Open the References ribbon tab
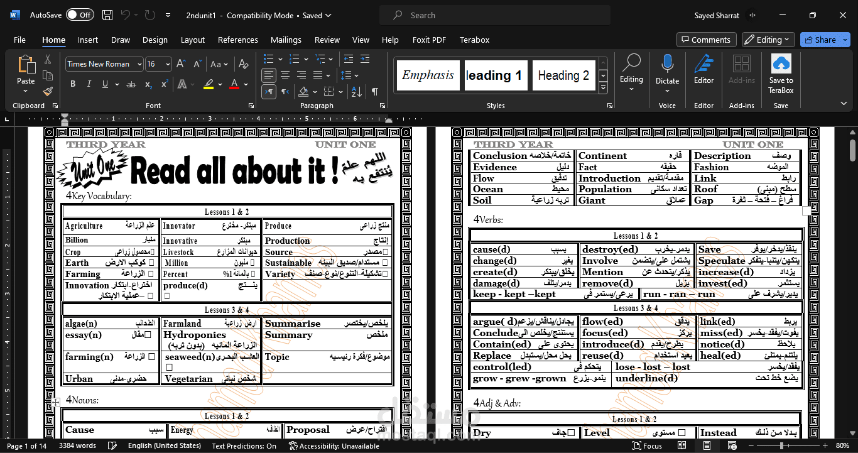858x453 pixels. tap(237, 40)
